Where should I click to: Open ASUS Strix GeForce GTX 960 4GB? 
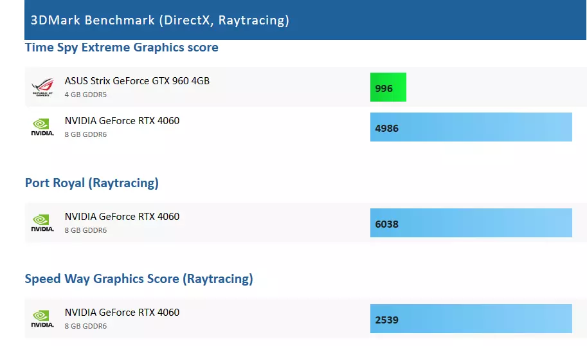(x=137, y=81)
